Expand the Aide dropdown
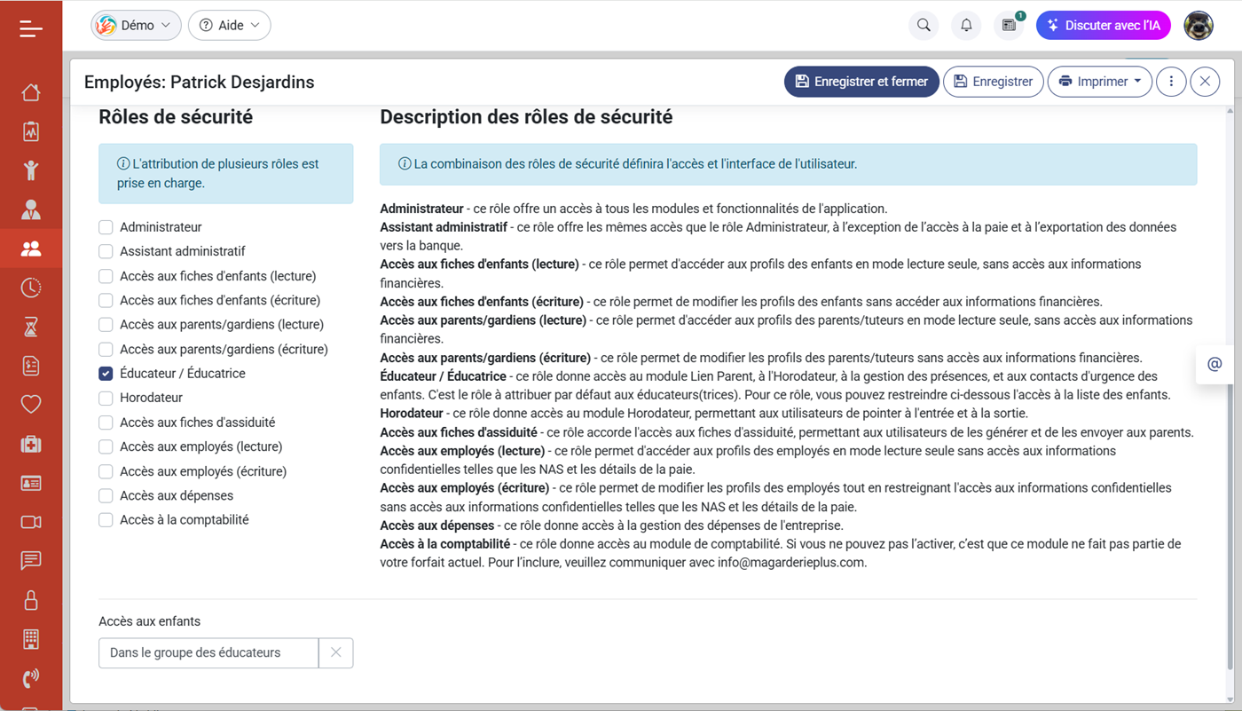This screenshot has height=711, width=1242. coord(229,25)
